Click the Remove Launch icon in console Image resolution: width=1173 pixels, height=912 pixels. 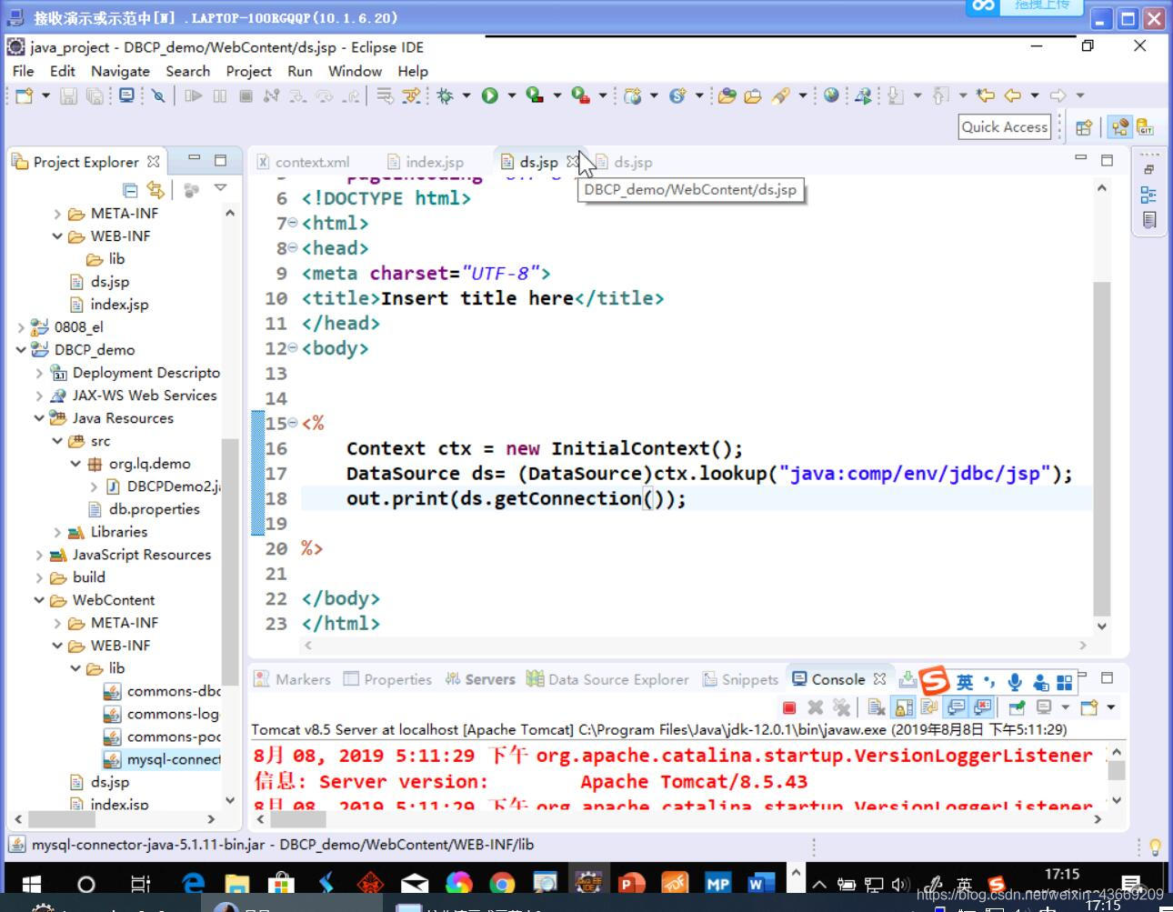(x=816, y=707)
